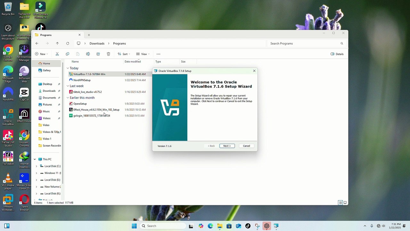Click Next in VirtualBox Setup Wizard
The height and width of the screenshot is (231, 410).
227,146
